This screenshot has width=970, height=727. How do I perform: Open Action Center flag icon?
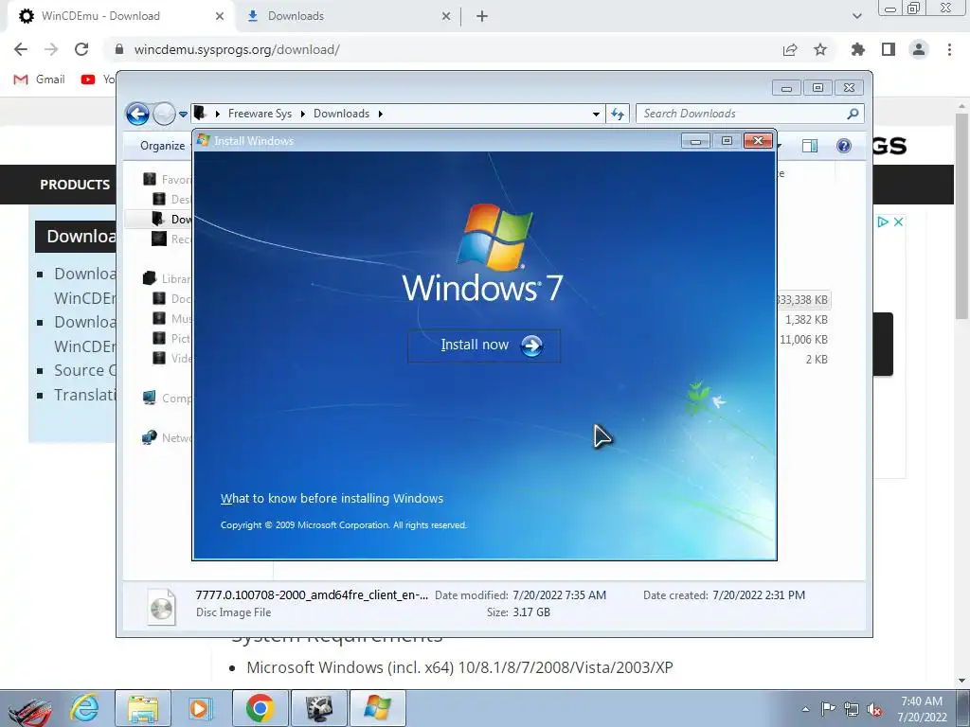[827, 709]
